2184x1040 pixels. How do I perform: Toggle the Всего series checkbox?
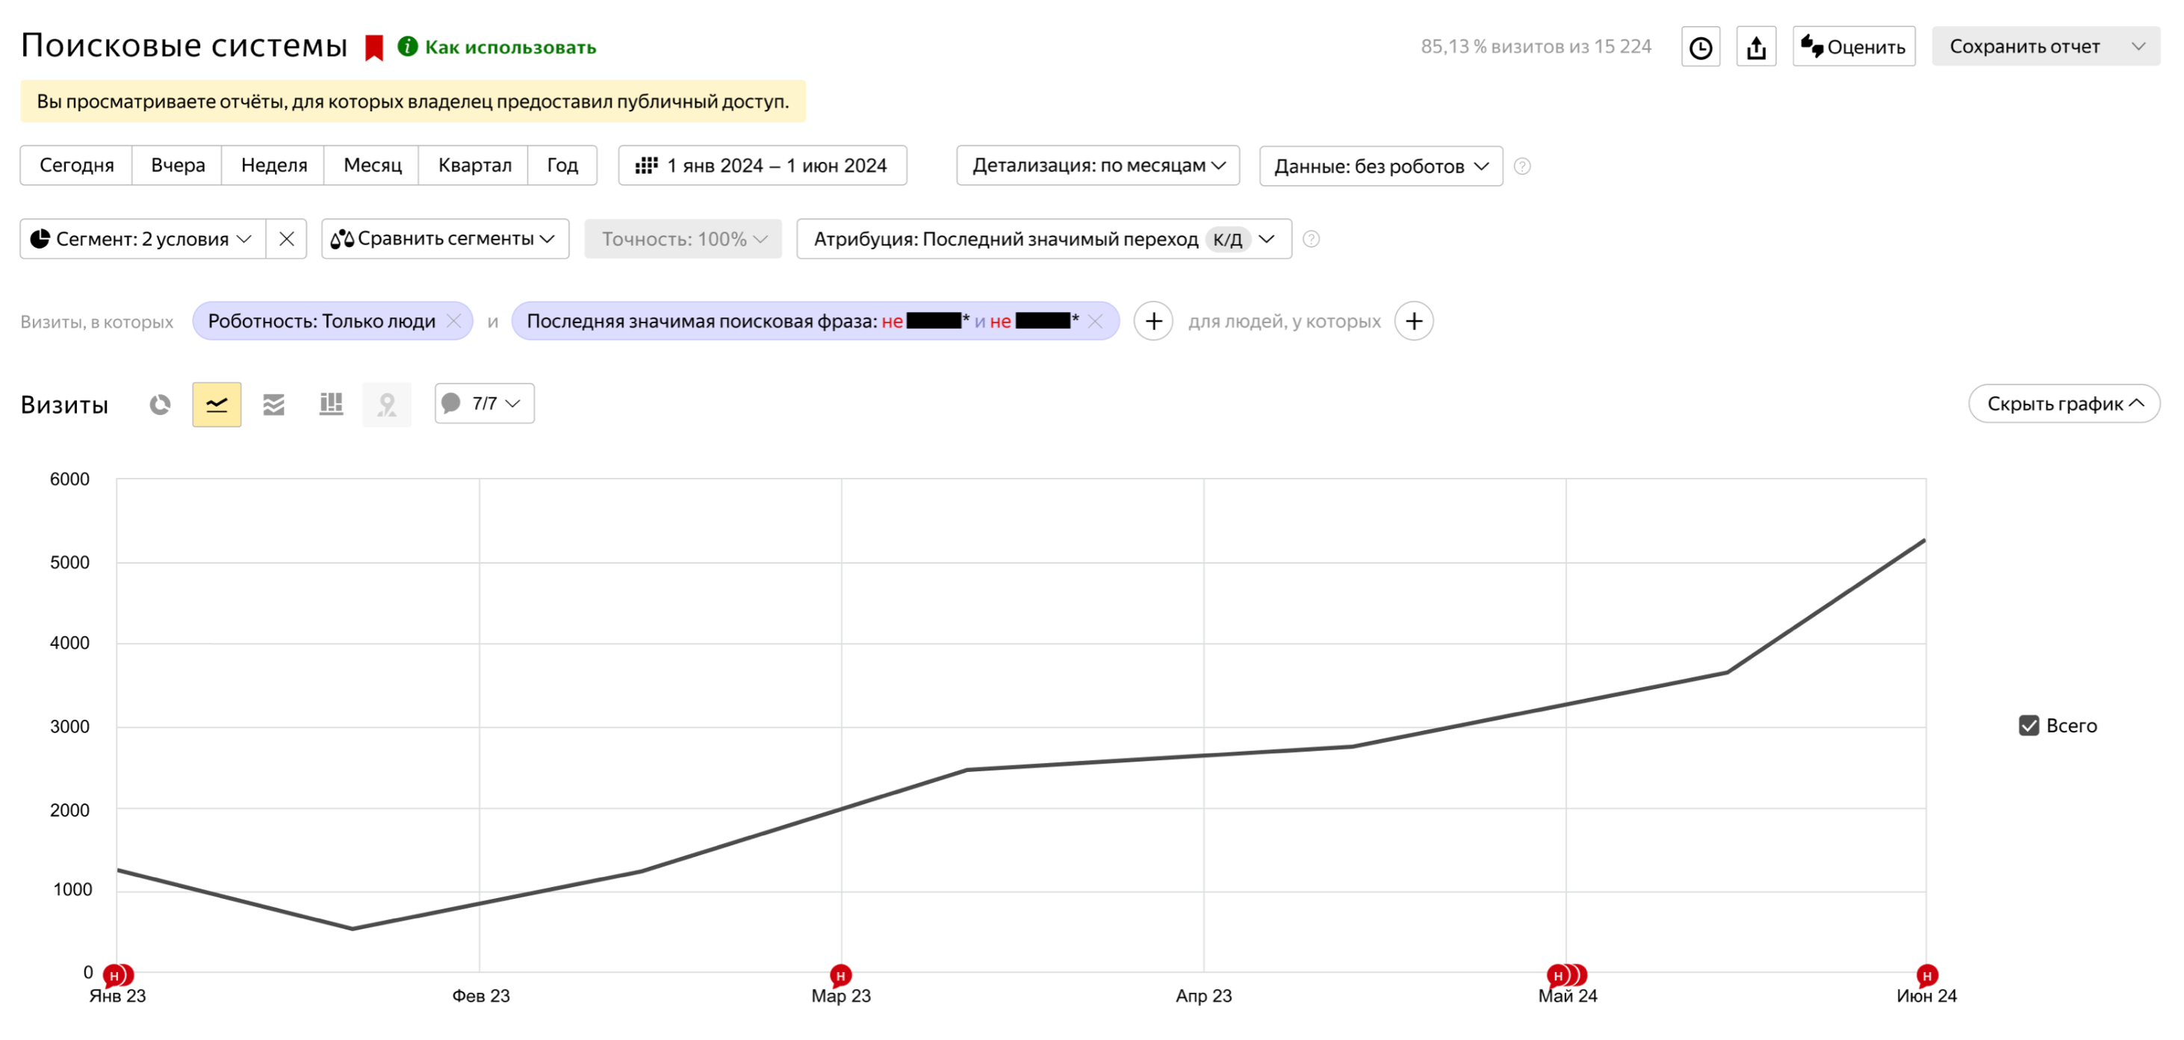coord(2029,726)
